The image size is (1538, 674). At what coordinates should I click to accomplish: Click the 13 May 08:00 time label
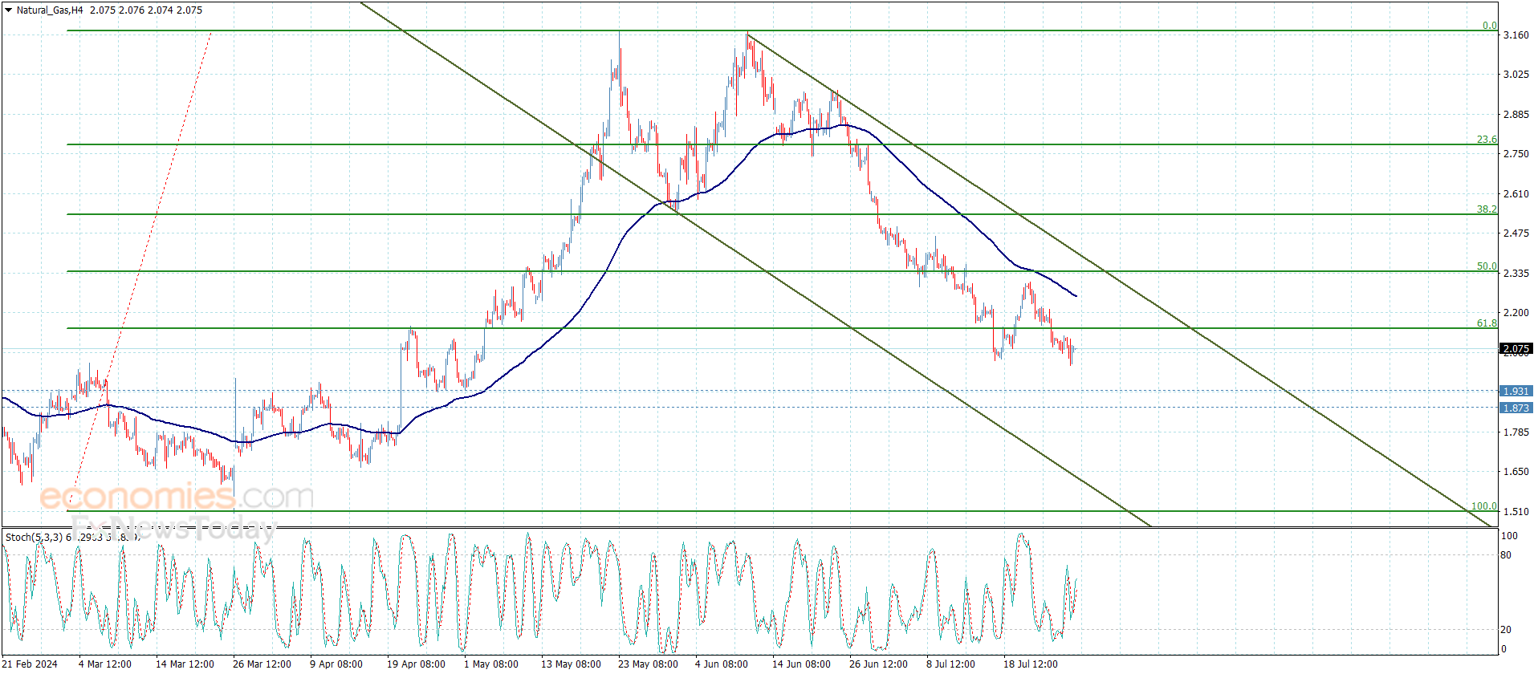click(571, 664)
